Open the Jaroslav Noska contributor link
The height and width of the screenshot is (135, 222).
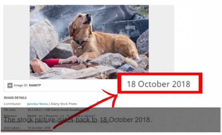click(37, 104)
